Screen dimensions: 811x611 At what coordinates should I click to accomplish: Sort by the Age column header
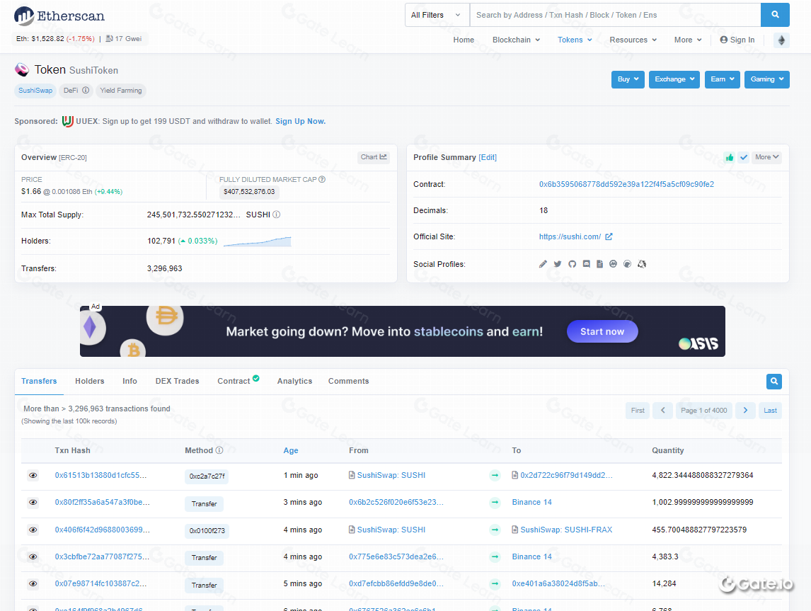(x=291, y=450)
